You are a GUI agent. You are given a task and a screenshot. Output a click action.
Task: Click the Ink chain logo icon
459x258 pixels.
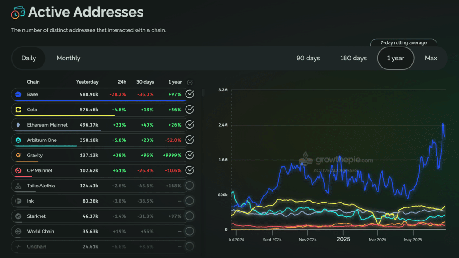click(x=18, y=201)
